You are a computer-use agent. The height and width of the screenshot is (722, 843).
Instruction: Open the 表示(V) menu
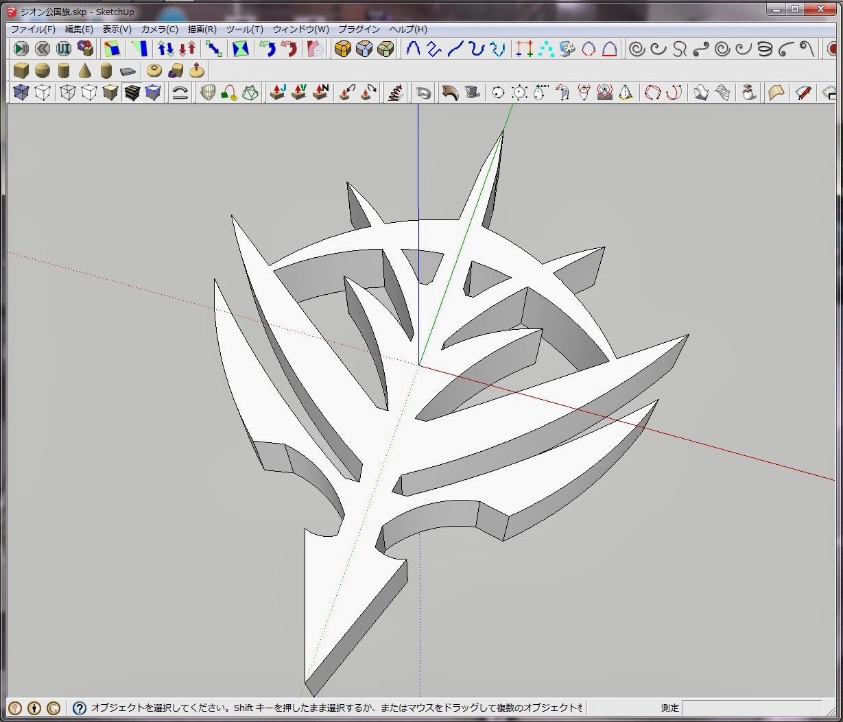[x=117, y=29]
